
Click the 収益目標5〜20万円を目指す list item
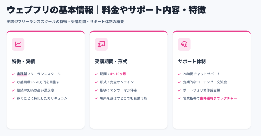click(x=38, y=82)
